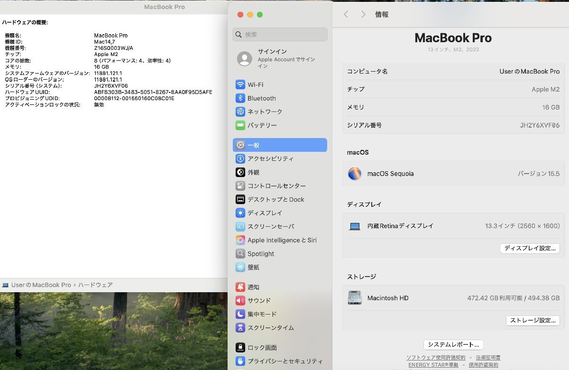
Task: Select the ネットワーク globe icon
Action: [x=240, y=111]
